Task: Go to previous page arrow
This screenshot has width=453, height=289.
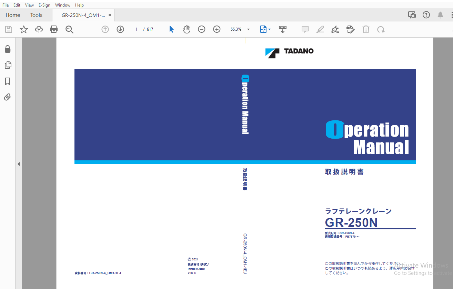Action: click(x=105, y=29)
